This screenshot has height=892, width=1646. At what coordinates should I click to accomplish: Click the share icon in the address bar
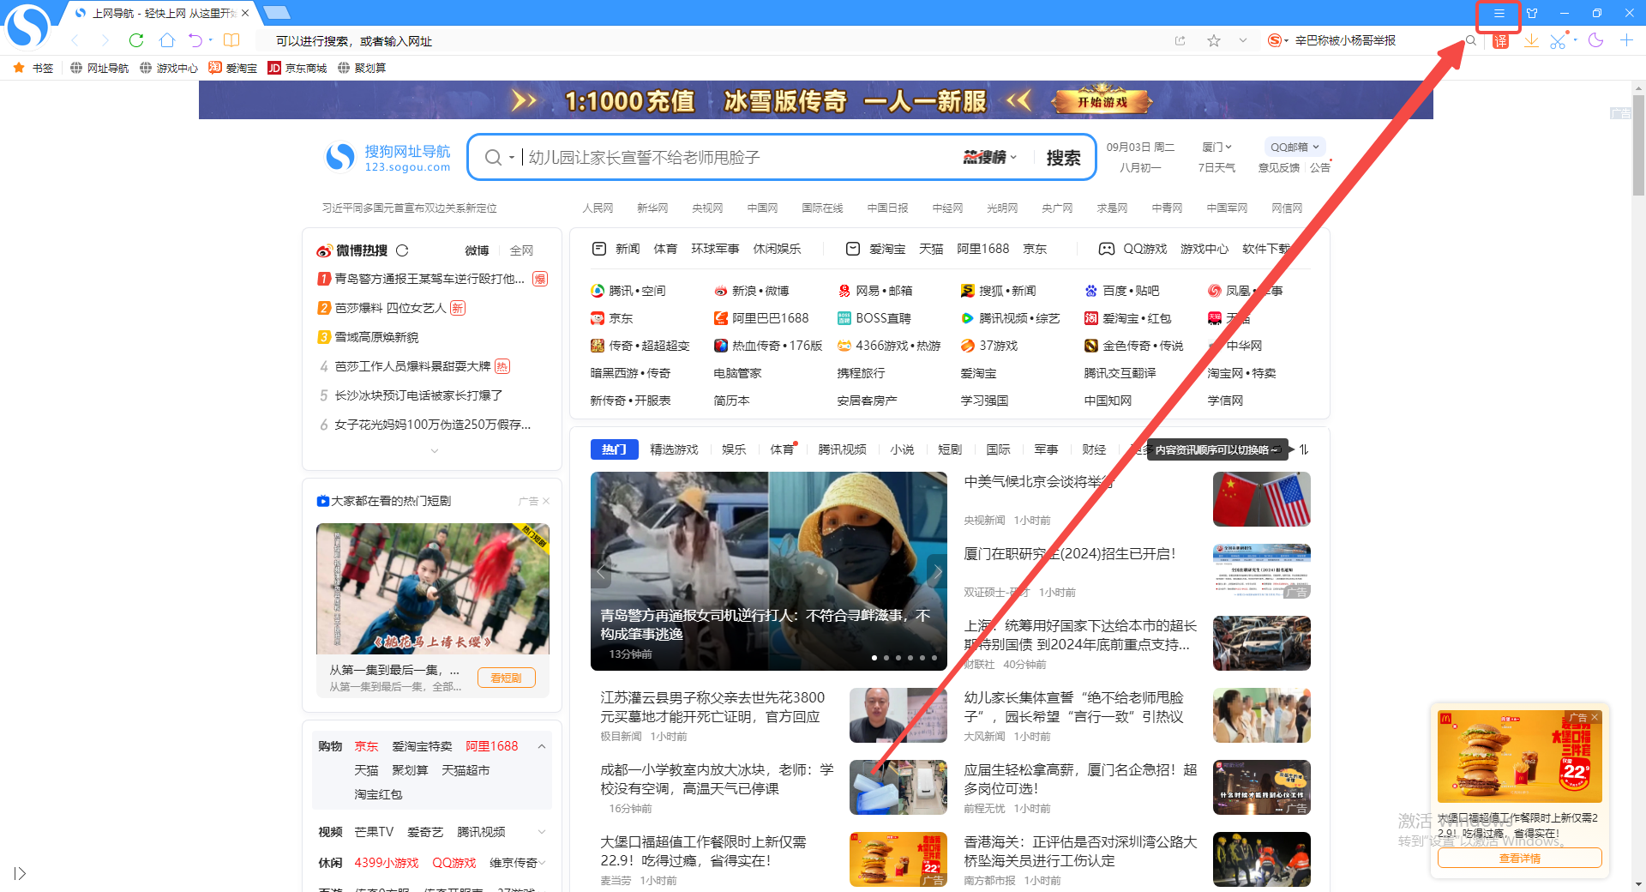point(1180,39)
